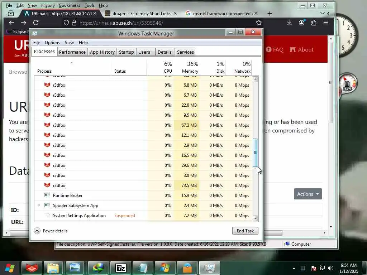Open the FAQ link on URLhaus
The height and width of the screenshot is (275, 367).
point(275,49)
